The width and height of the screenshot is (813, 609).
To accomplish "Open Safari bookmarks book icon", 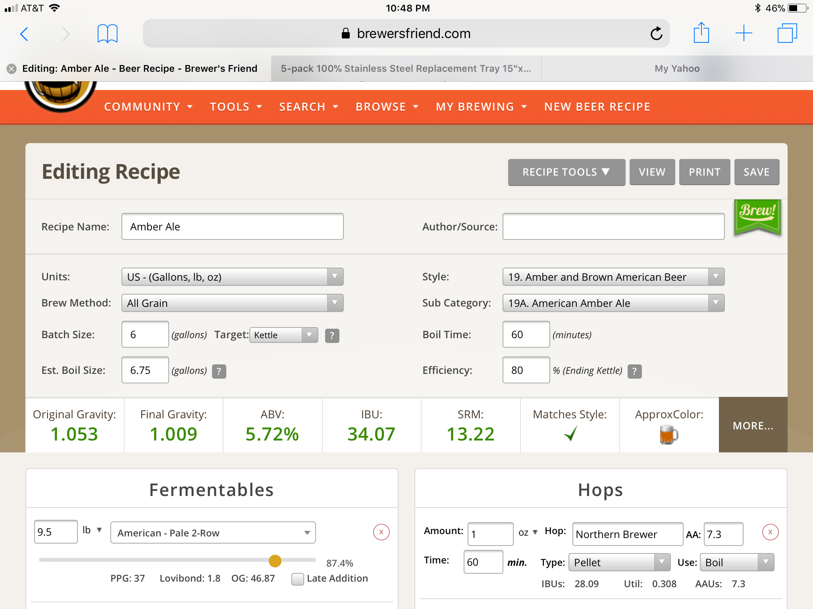I will click(108, 34).
